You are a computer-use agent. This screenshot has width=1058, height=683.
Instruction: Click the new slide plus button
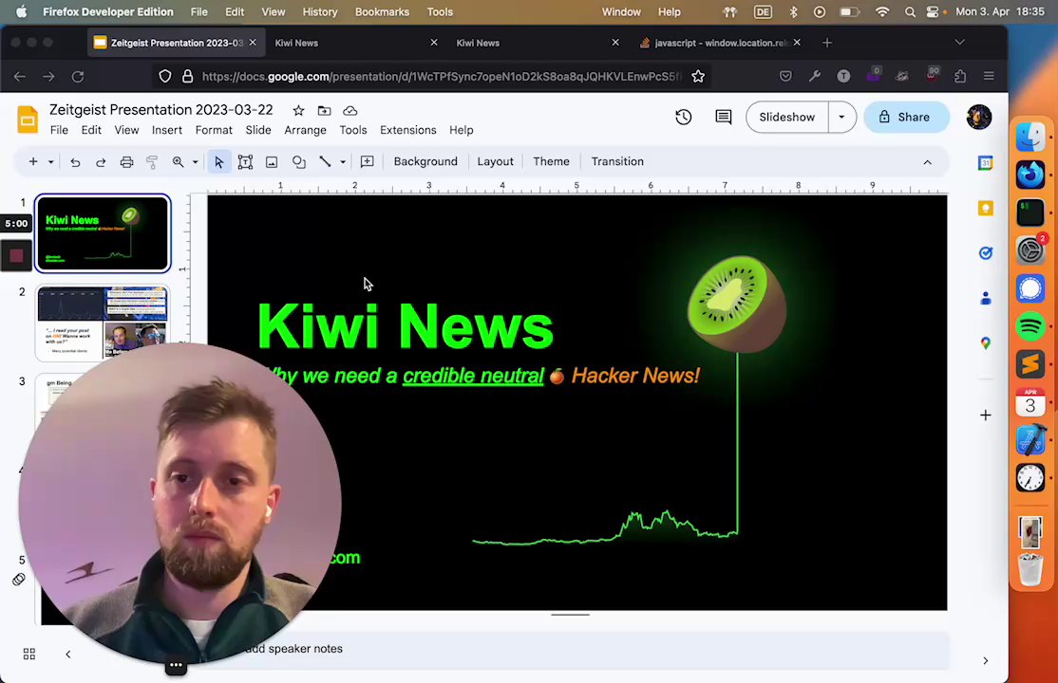click(33, 162)
